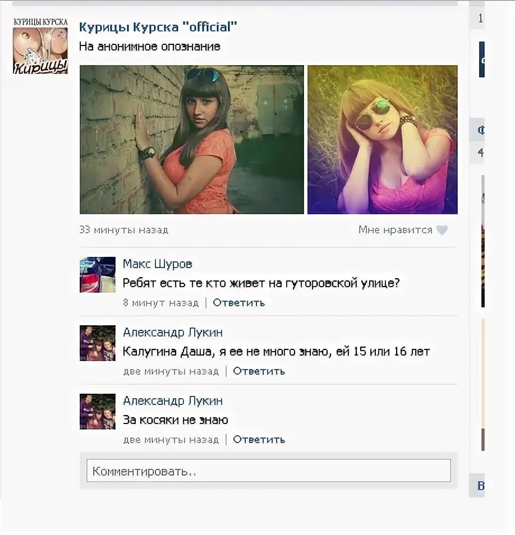Click the 33 минуты назад post timestamp
The width and height of the screenshot is (515, 535).
pyautogui.click(x=124, y=230)
